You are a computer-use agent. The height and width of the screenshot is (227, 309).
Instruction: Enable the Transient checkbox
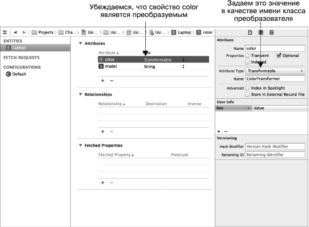[247, 56]
